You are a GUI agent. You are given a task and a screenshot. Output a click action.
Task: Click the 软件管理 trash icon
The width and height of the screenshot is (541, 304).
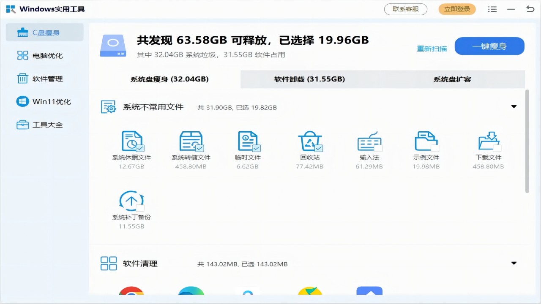pos(22,79)
